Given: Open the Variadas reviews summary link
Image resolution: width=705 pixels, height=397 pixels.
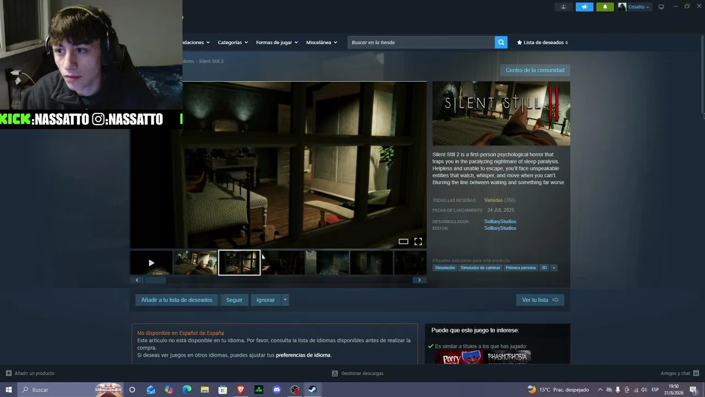Looking at the screenshot, I should pyautogui.click(x=493, y=200).
